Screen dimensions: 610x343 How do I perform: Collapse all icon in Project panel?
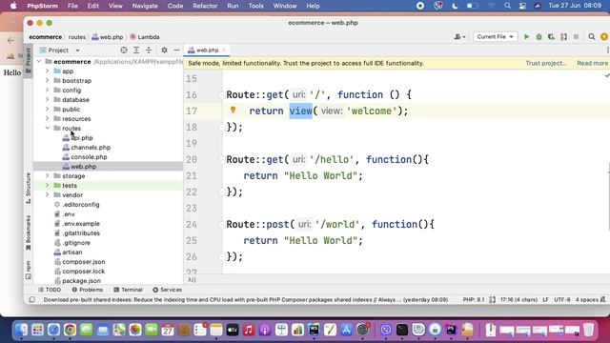[149, 50]
